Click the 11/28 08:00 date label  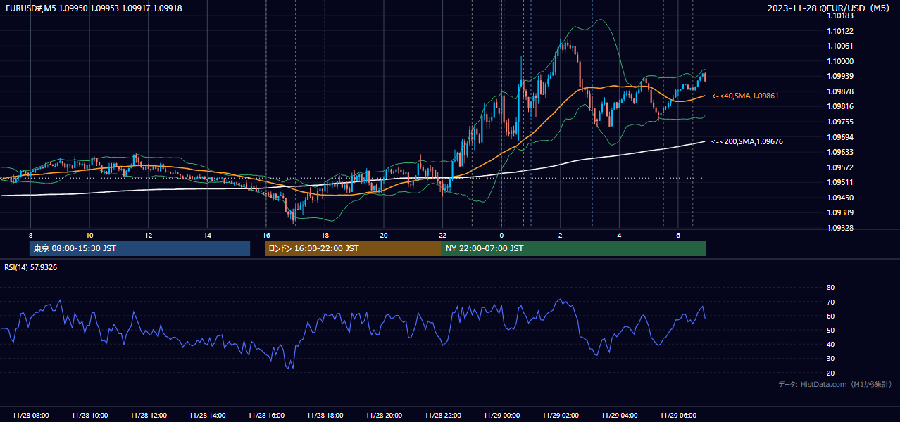coord(31,415)
